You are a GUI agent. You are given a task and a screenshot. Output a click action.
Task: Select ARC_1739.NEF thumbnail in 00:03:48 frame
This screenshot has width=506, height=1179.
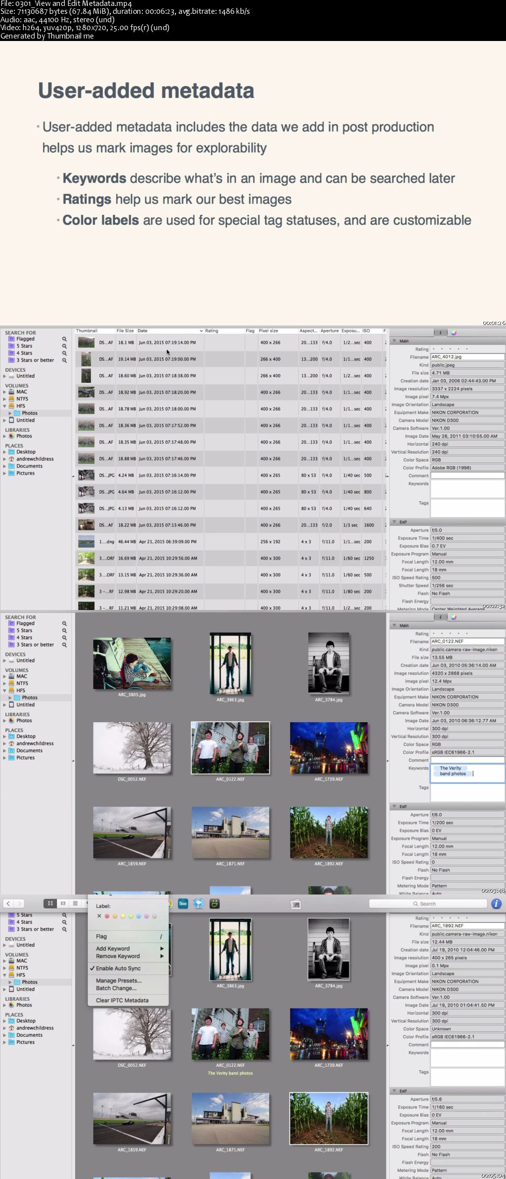tap(329, 748)
